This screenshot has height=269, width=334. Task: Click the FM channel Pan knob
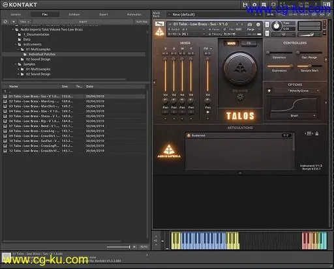[x=207, y=101]
